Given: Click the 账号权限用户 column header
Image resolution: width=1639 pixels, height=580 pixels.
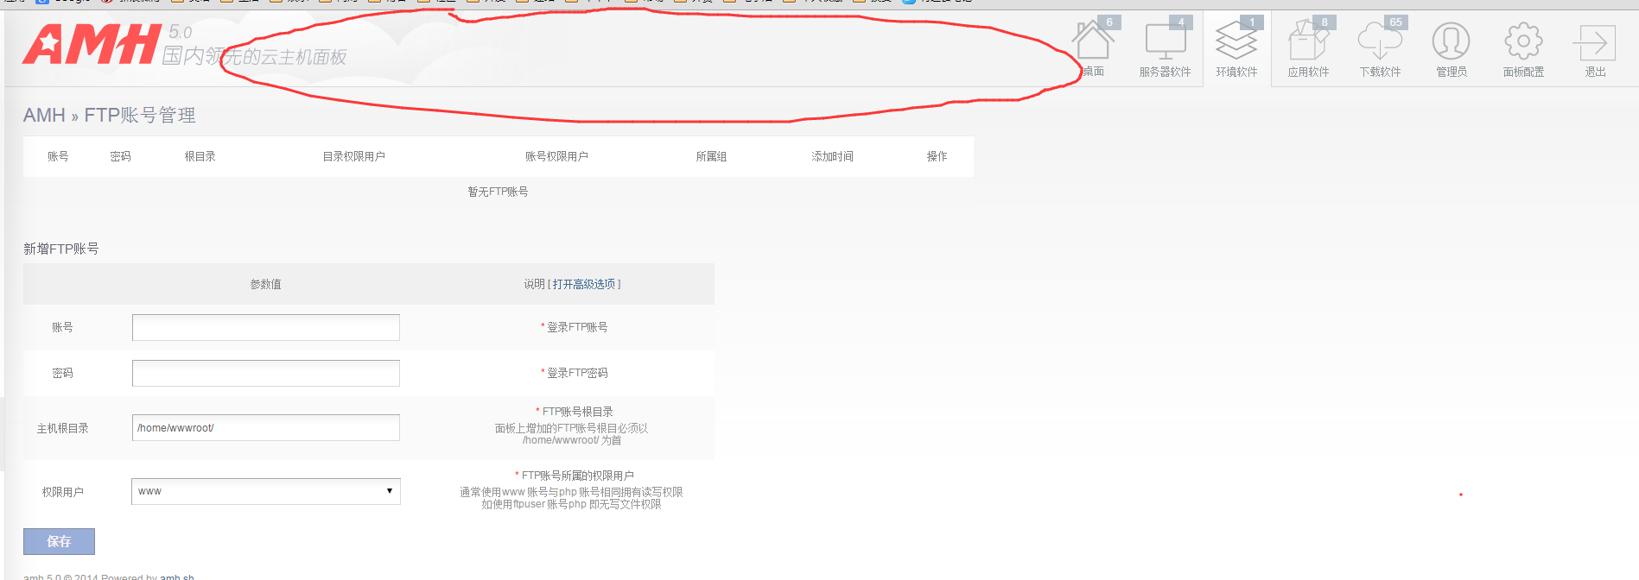Looking at the screenshot, I should pyautogui.click(x=556, y=156).
